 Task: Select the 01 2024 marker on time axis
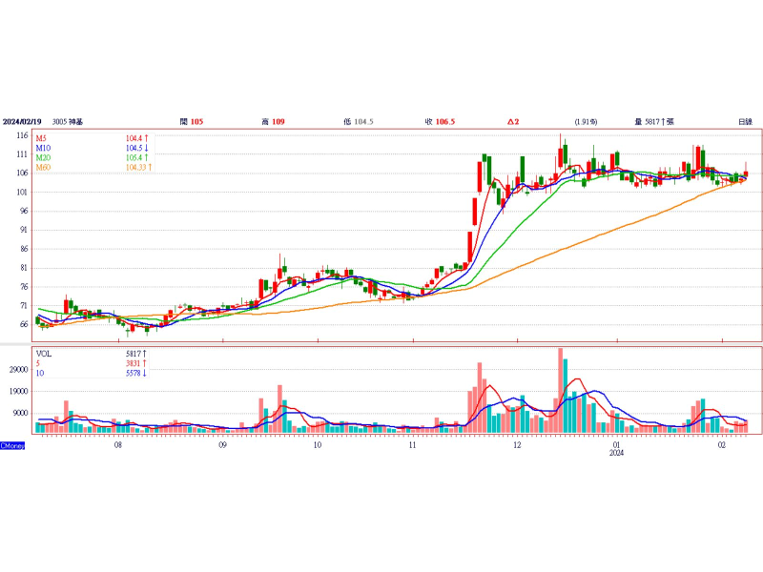(x=617, y=448)
